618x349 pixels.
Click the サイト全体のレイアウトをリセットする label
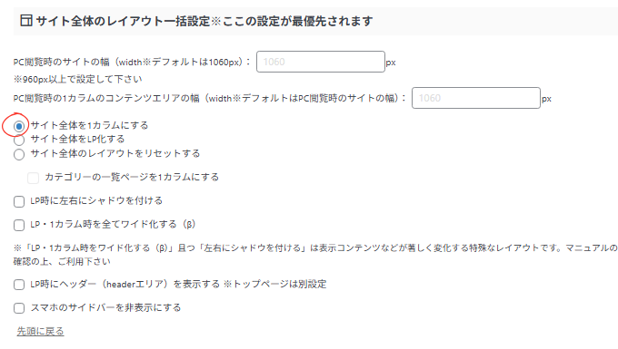[x=115, y=153]
